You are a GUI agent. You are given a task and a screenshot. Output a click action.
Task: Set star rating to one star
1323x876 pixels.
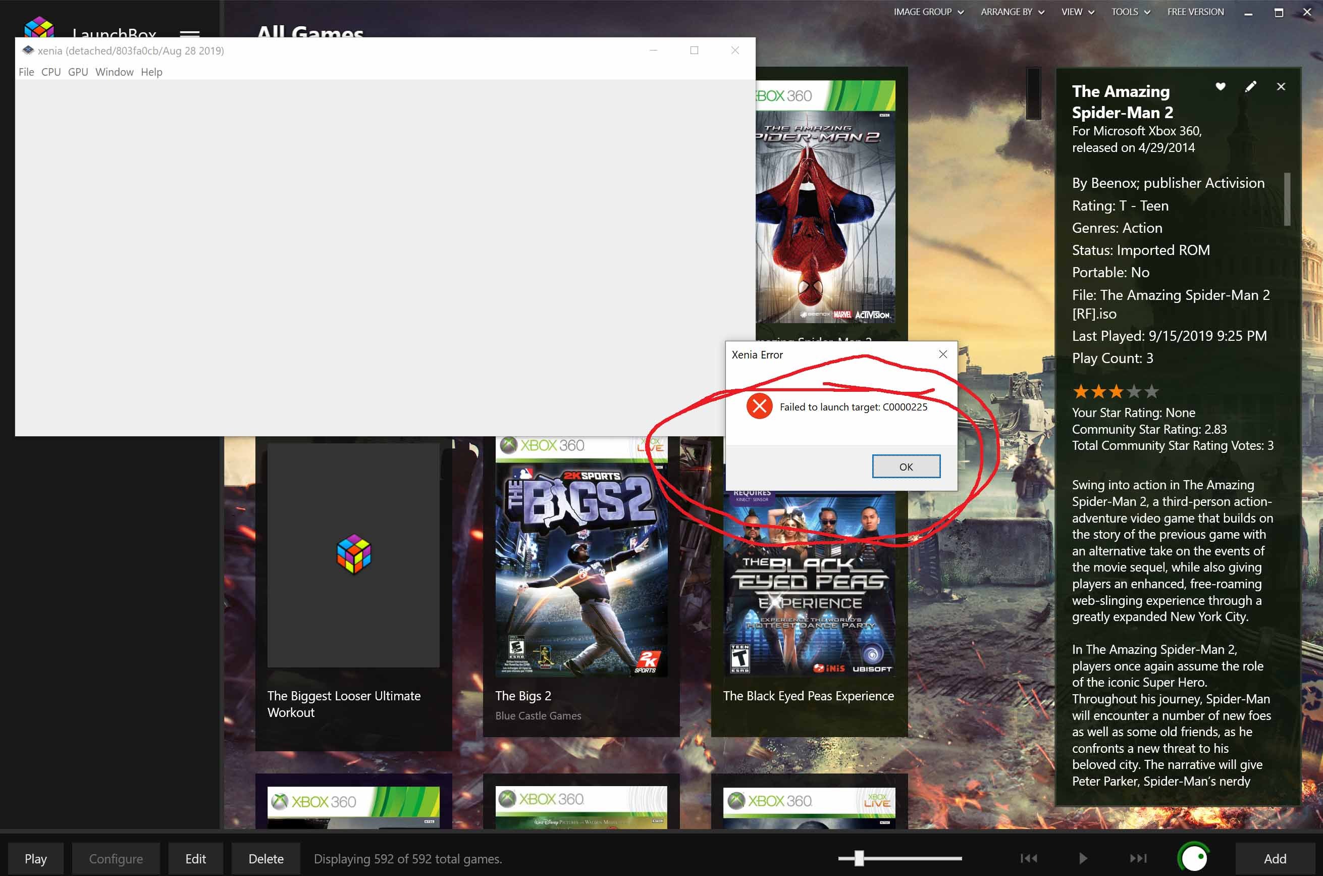click(1081, 391)
